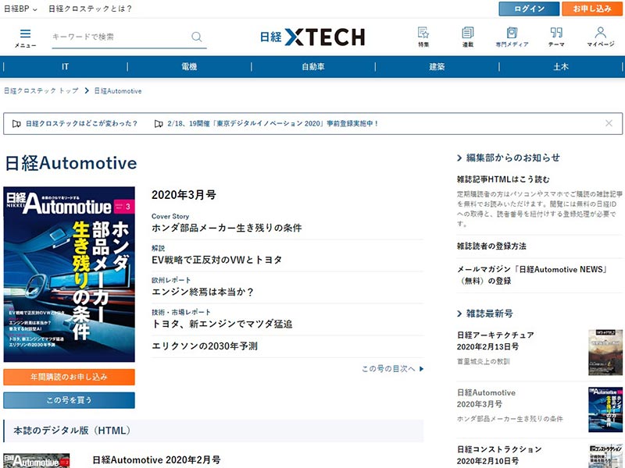Viewport: 625px width, 468px height.
Task: Click この号を買う blue button
Action: [x=69, y=400]
